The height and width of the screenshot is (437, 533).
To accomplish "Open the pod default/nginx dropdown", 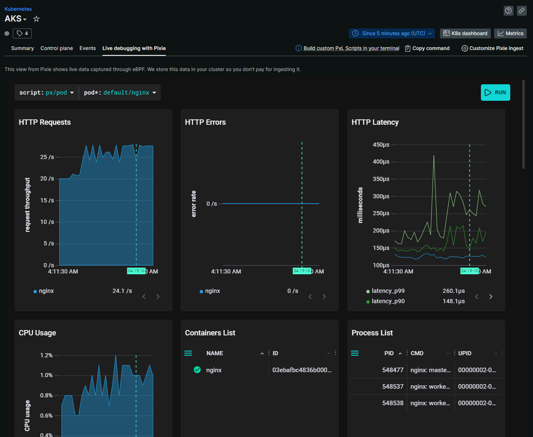I will pos(120,93).
